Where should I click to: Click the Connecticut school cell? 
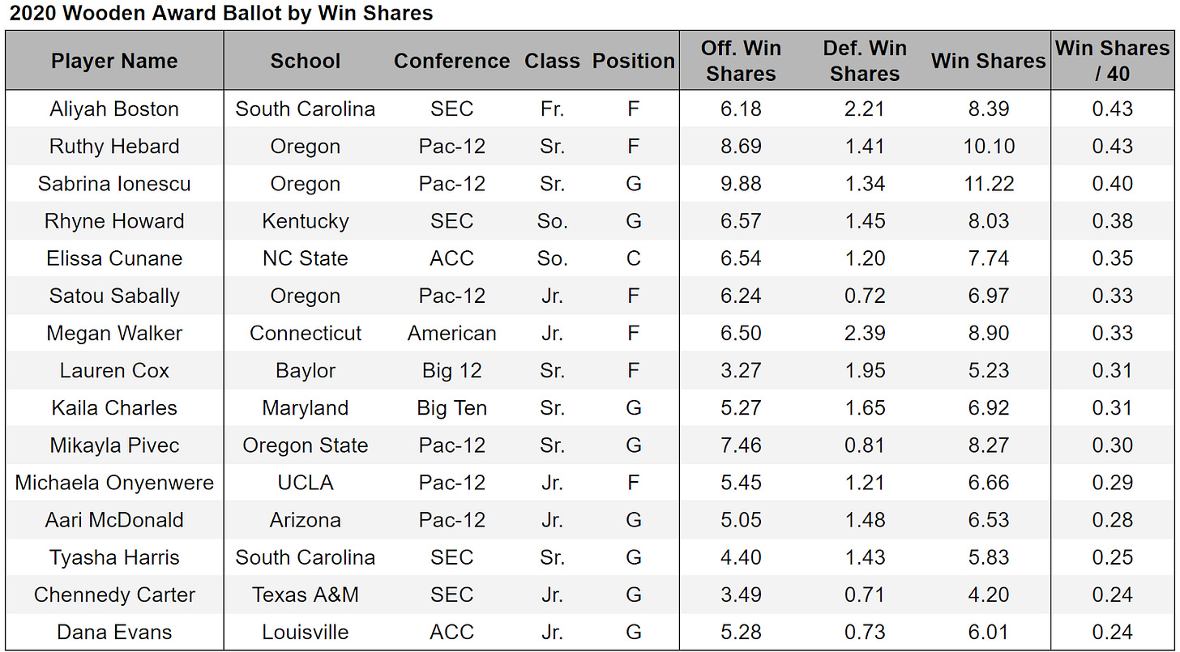[x=306, y=333]
